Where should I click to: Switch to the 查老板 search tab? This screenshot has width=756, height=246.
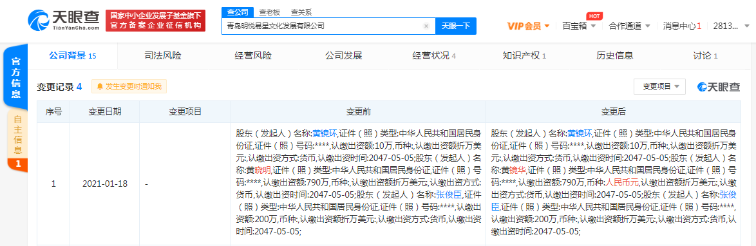pyautogui.click(x=270, y=12)
